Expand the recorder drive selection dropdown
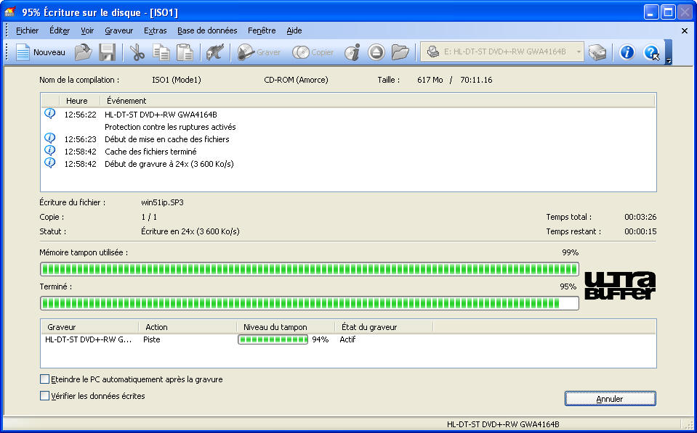This screenshot has width=697, height=433. point(579,52)
